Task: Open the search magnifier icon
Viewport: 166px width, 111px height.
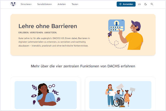Action: coord(152,4)
